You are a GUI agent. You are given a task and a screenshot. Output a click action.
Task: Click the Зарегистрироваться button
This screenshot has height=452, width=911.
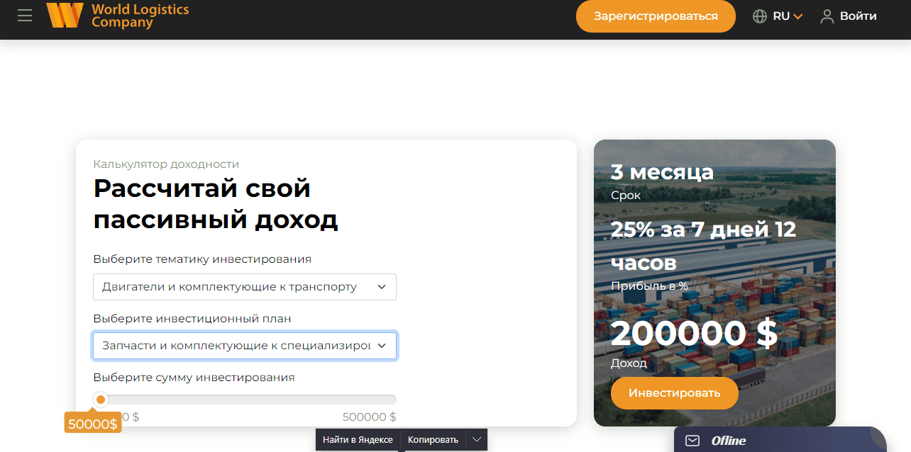(656, 16)
